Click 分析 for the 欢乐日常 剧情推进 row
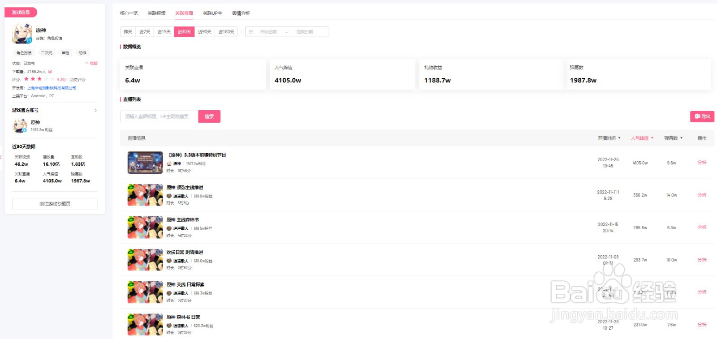Viewport: 717px width, 339px height. point(702,260)
